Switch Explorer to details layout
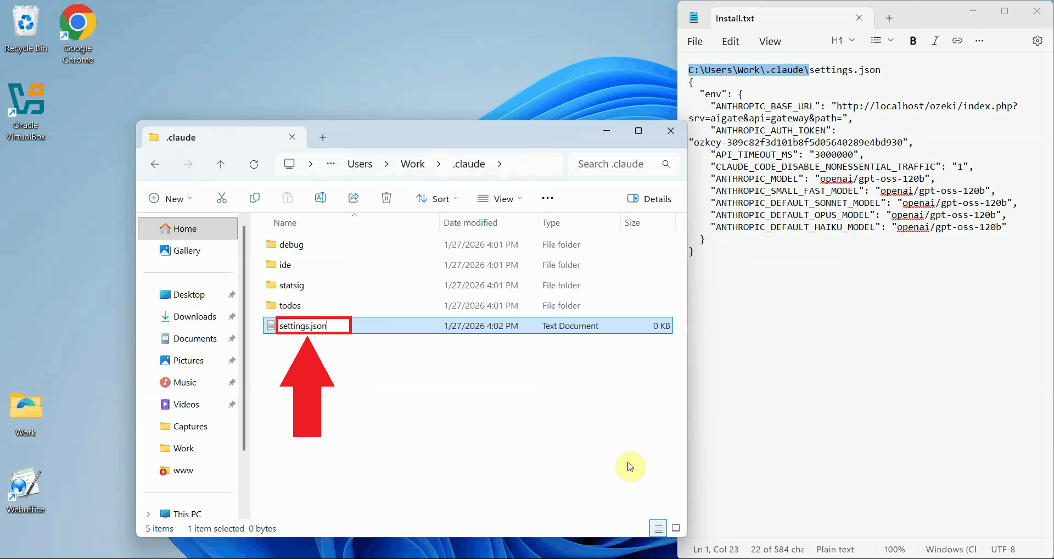1054x559 pixels. click(657, 528)
